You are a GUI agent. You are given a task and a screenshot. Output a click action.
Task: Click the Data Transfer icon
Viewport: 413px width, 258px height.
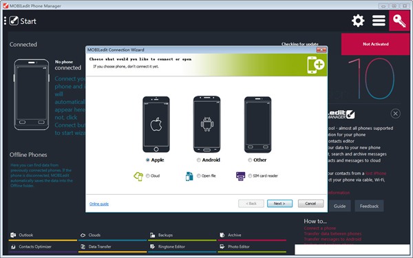point(83,247)
